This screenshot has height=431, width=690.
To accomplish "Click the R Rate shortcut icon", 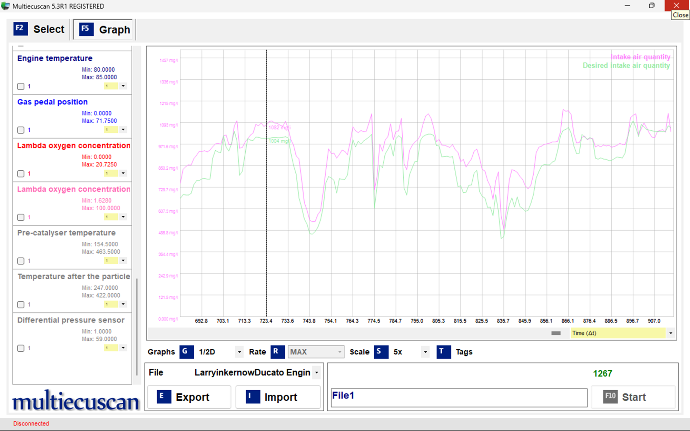I will click(277, 352).
